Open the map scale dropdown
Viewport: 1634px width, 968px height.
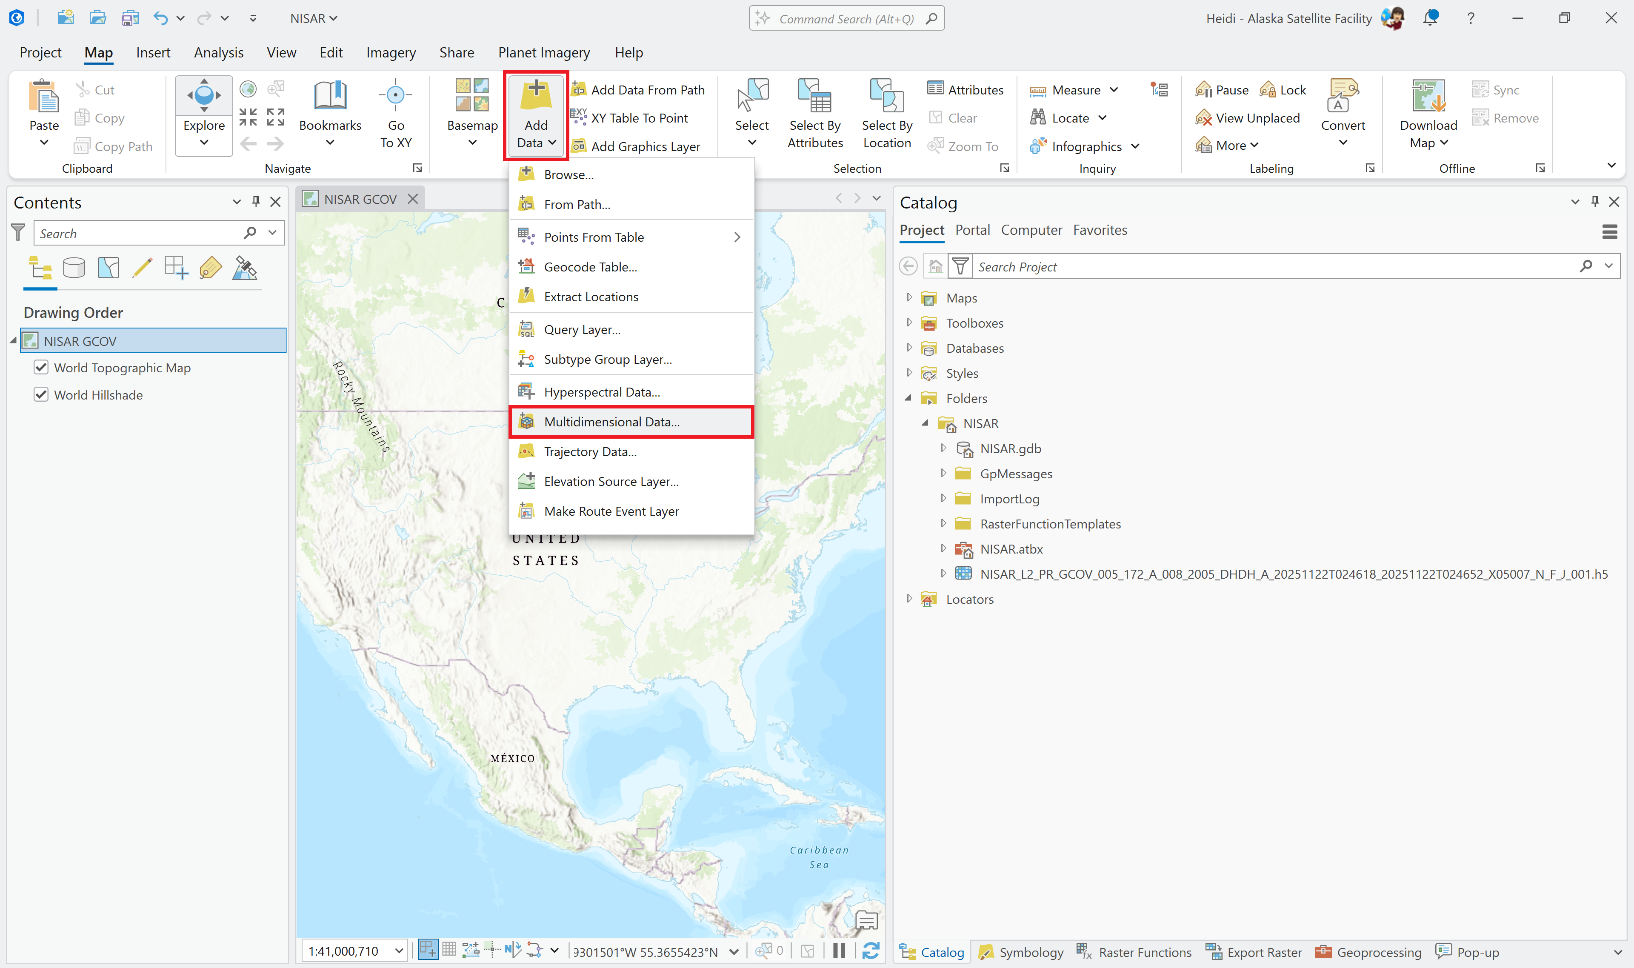point(399,951)
